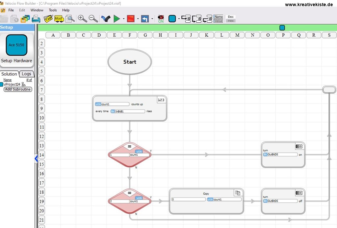
Task: Stop execution using the red square icon
Action: coord(131,19)
